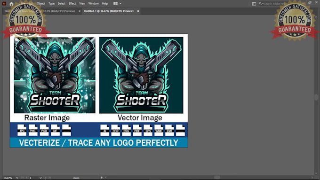Open the Window menu

(x=94, y=3)
